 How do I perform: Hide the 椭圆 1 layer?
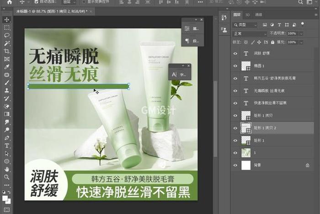coord(235,66)
